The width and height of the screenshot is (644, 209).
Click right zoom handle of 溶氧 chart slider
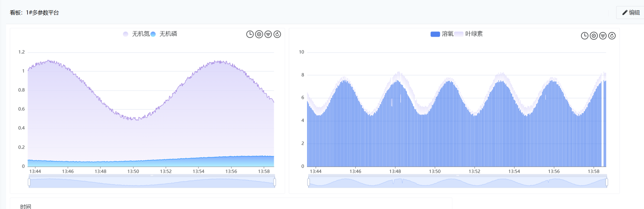(x=606, y=182)
